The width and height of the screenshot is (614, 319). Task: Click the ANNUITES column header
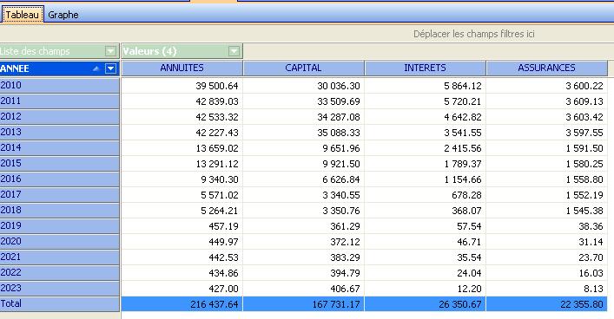182,68
